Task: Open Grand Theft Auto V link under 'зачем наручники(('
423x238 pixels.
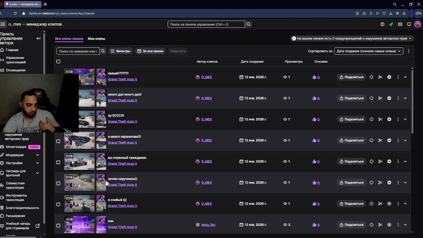Action: [x=122, y=185]
